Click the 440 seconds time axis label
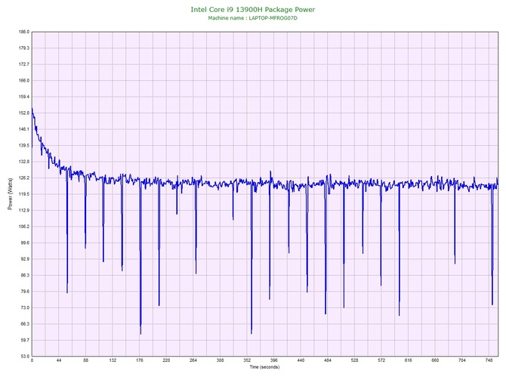Image resolution: width=506 pixels, height=380 pixels. [301, 360]
